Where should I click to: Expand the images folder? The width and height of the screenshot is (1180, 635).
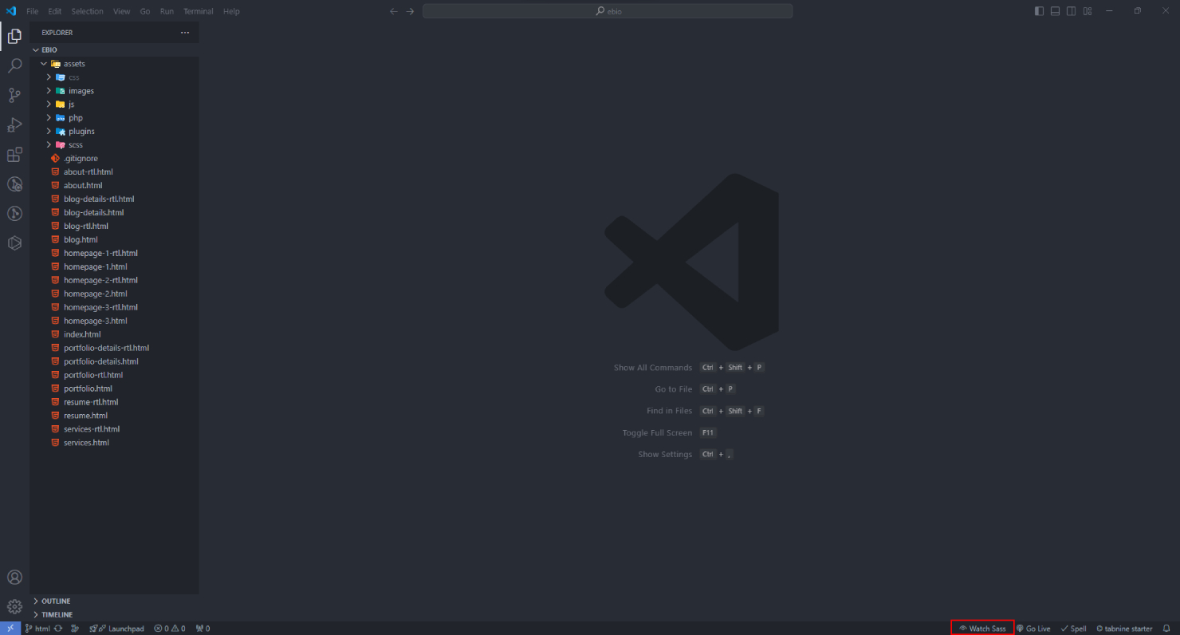(x=114, y=91)
